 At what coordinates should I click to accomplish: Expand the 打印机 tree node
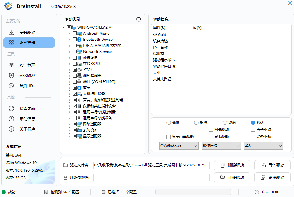pos(69,70)
